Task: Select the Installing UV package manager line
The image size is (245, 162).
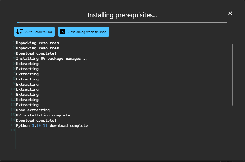Action: tap(51, 58)
